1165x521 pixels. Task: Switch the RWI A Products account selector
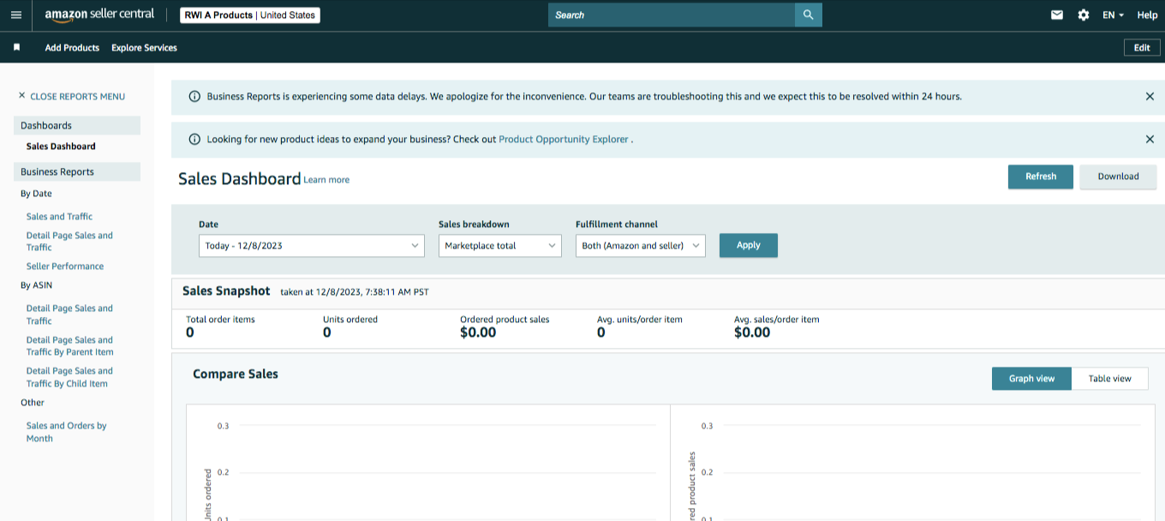[x=250, y=15]
